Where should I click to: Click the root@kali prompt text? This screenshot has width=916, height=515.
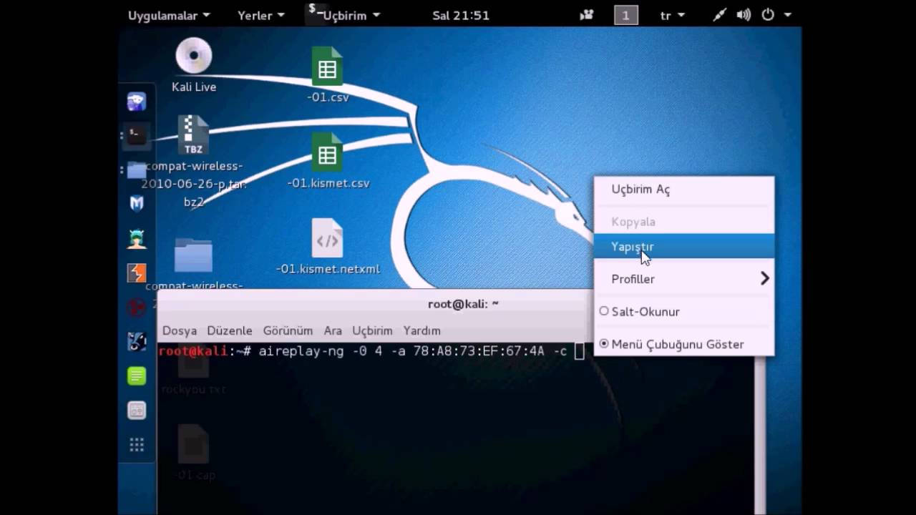(x=193, y=351)
